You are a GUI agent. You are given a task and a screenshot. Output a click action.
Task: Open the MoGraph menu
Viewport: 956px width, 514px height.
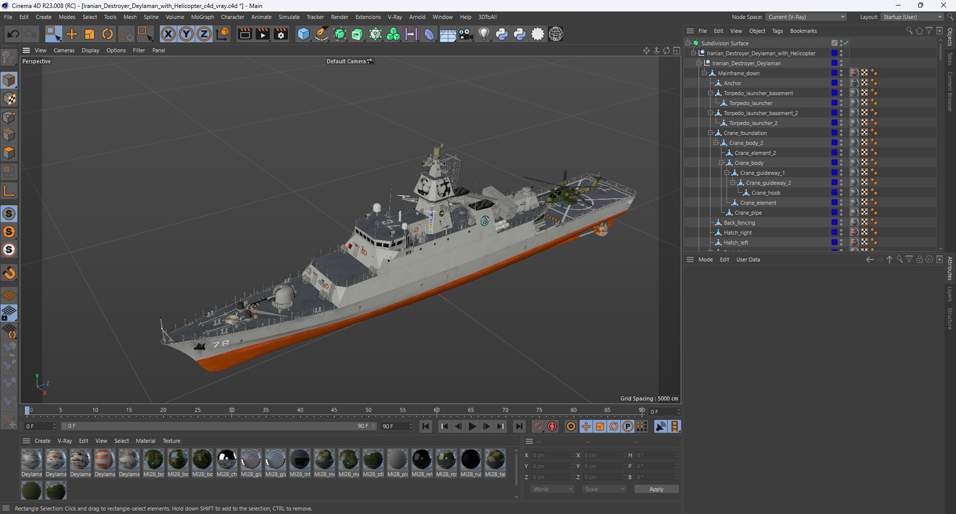coord(202,17)
